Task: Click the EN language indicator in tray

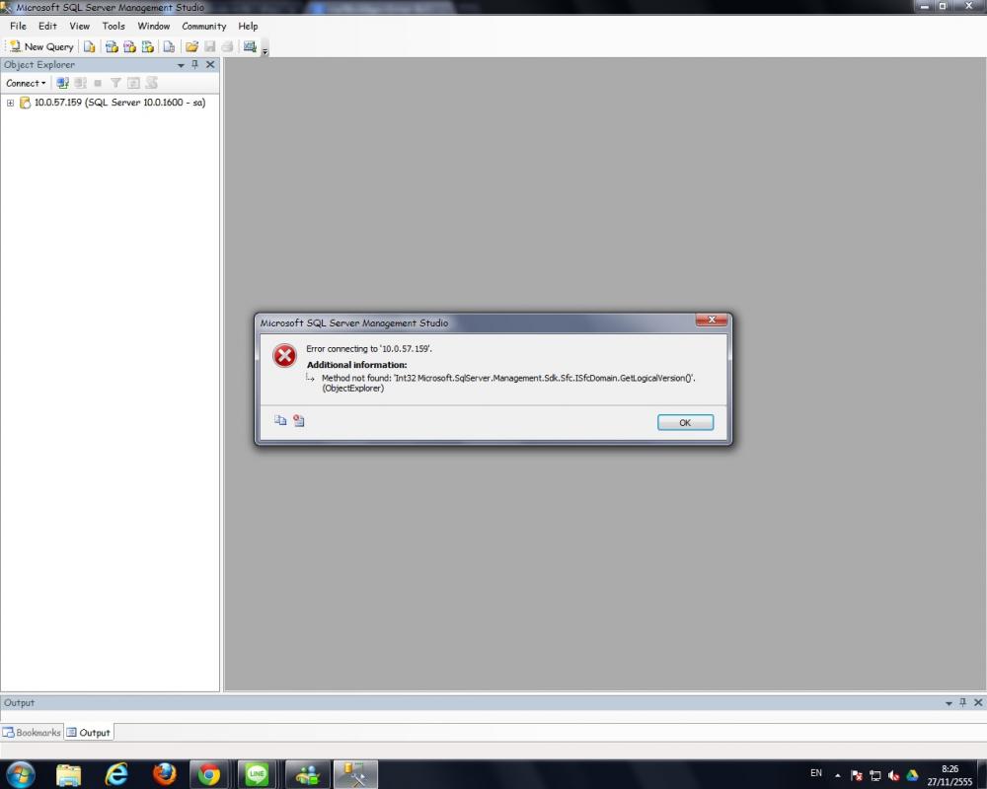Action: [x=816, y=773]
